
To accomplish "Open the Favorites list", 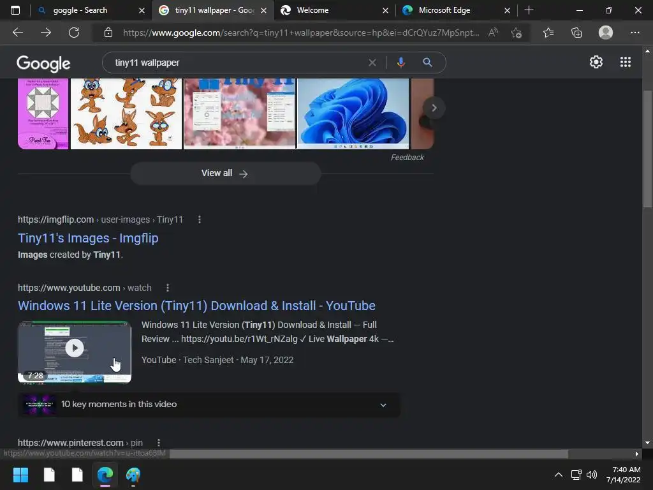I will 548,33.
